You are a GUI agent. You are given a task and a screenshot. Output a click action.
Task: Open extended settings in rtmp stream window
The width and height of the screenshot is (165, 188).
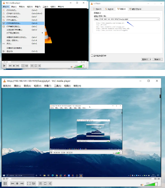tap(34, 183)
